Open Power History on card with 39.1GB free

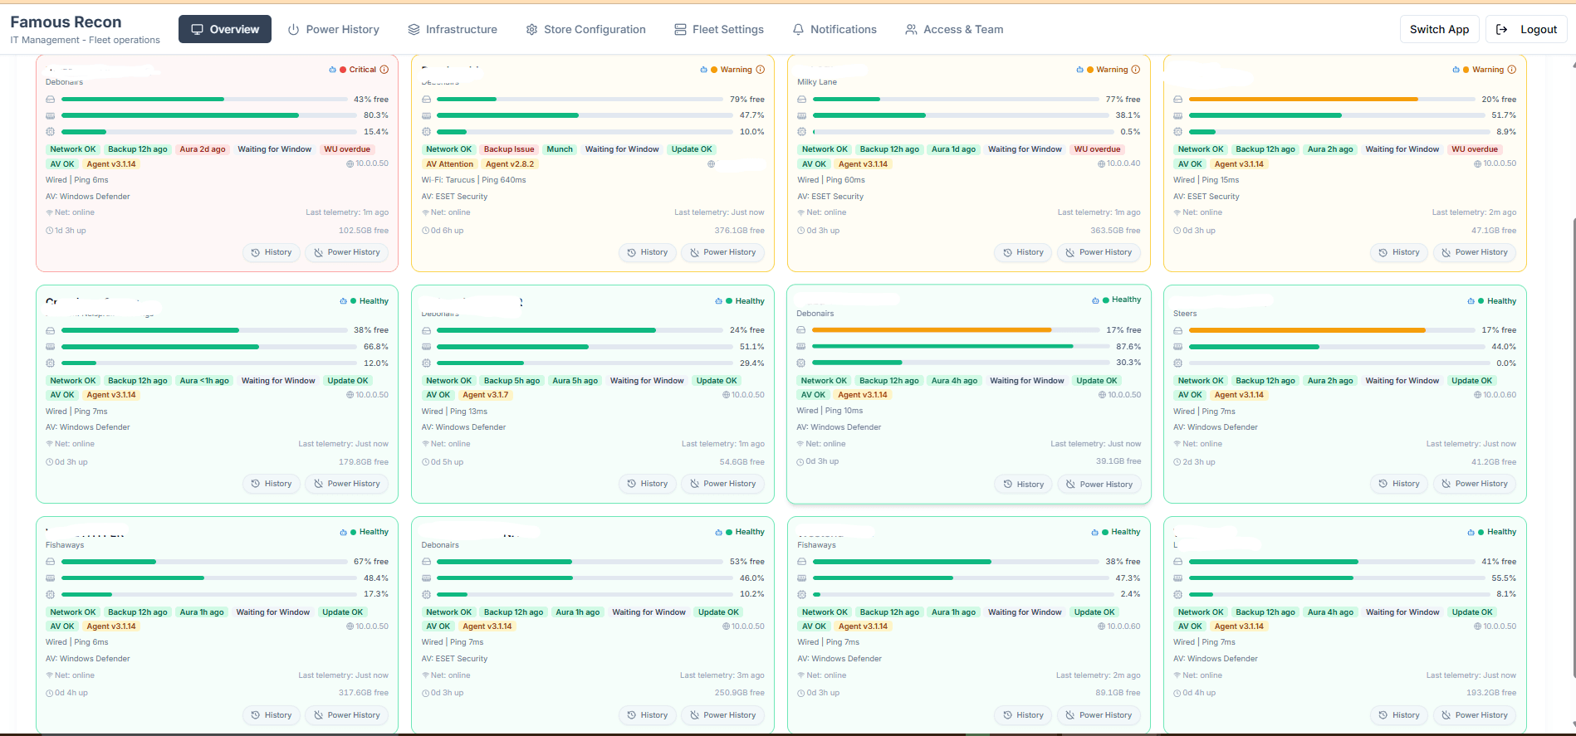tap(1099, 485)
